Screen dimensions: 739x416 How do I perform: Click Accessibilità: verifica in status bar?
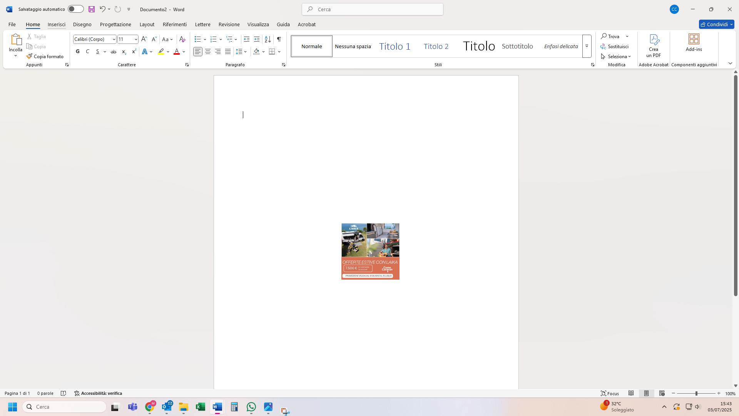point(98,393)
